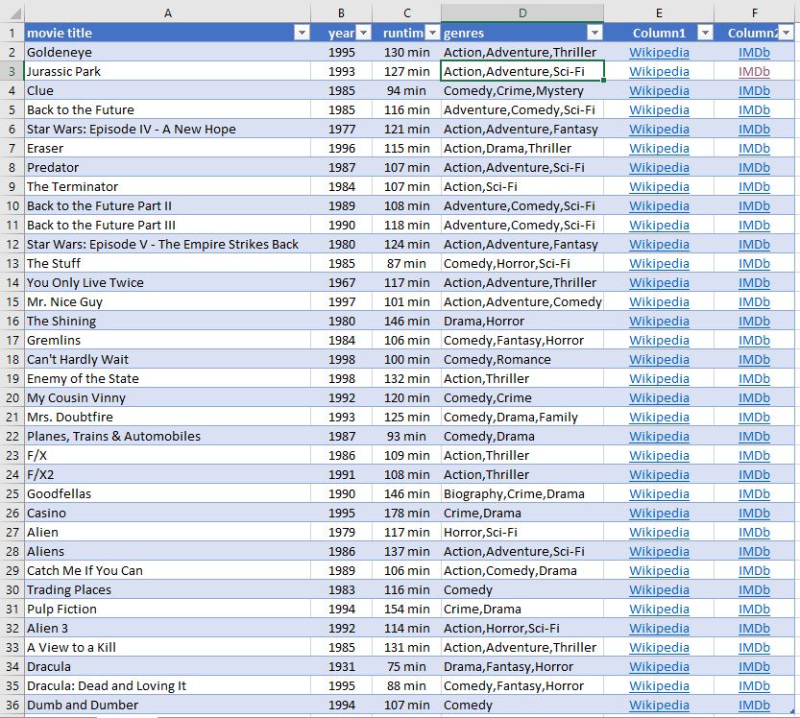Select runtime cell '75 min'

tap(406, 666)
